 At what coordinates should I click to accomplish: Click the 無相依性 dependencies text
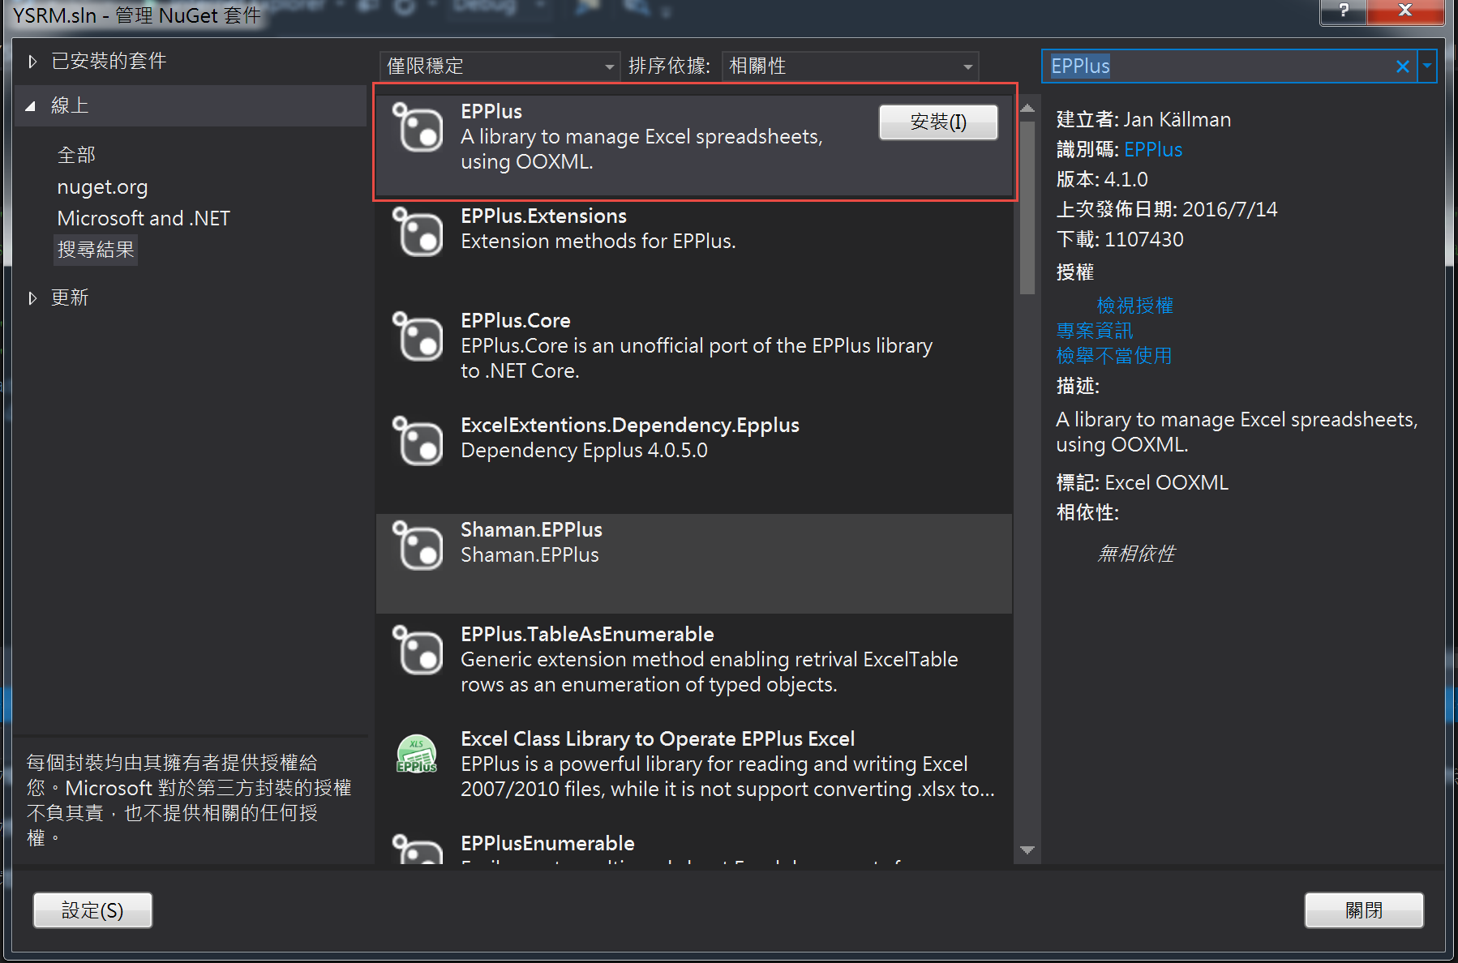pos(1135,554)
